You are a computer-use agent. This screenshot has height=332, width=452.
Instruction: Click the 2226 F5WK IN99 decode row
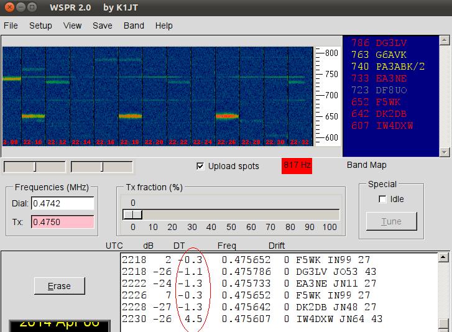pyautogui.click(x=246, y=295)
